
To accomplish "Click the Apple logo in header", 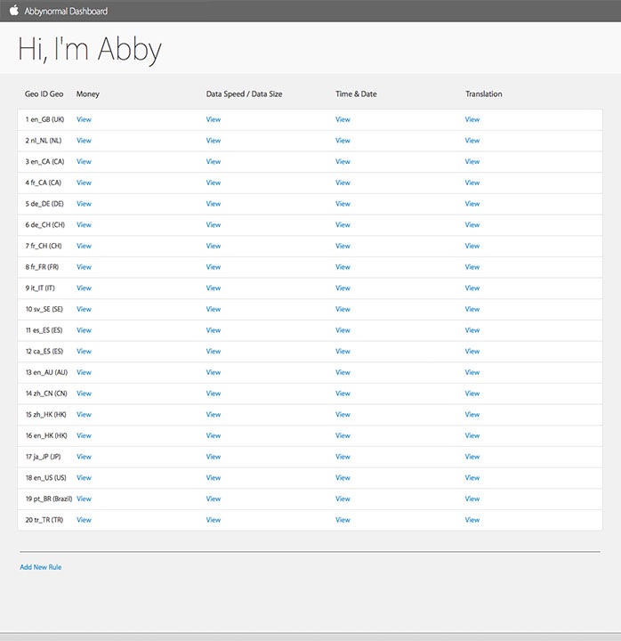I will pos(13,11).
